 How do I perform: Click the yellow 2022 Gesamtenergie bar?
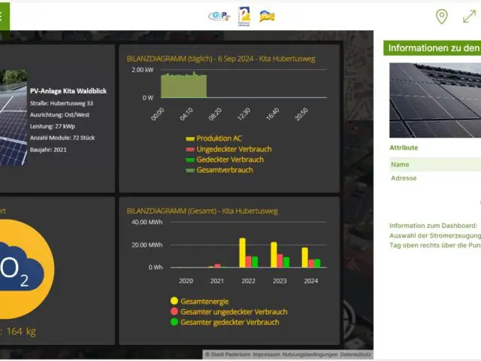click(243, 253)
